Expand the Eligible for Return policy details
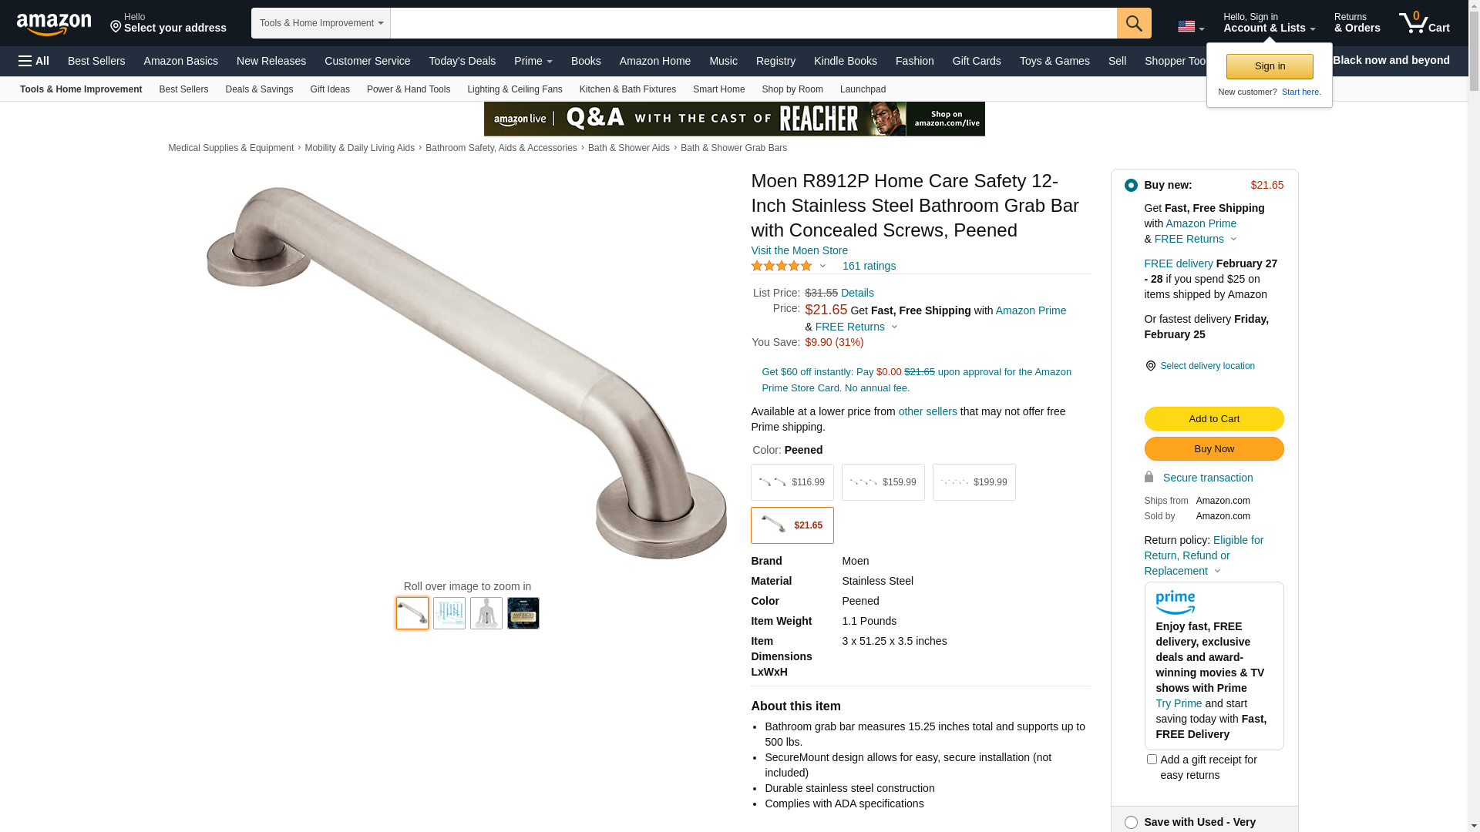 pyautogui.click(x=1217, y=572)
